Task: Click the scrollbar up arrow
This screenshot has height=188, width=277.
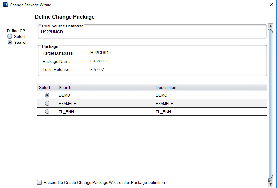Action: (270, 26)
